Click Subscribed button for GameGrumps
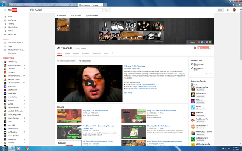 point(200,128)
